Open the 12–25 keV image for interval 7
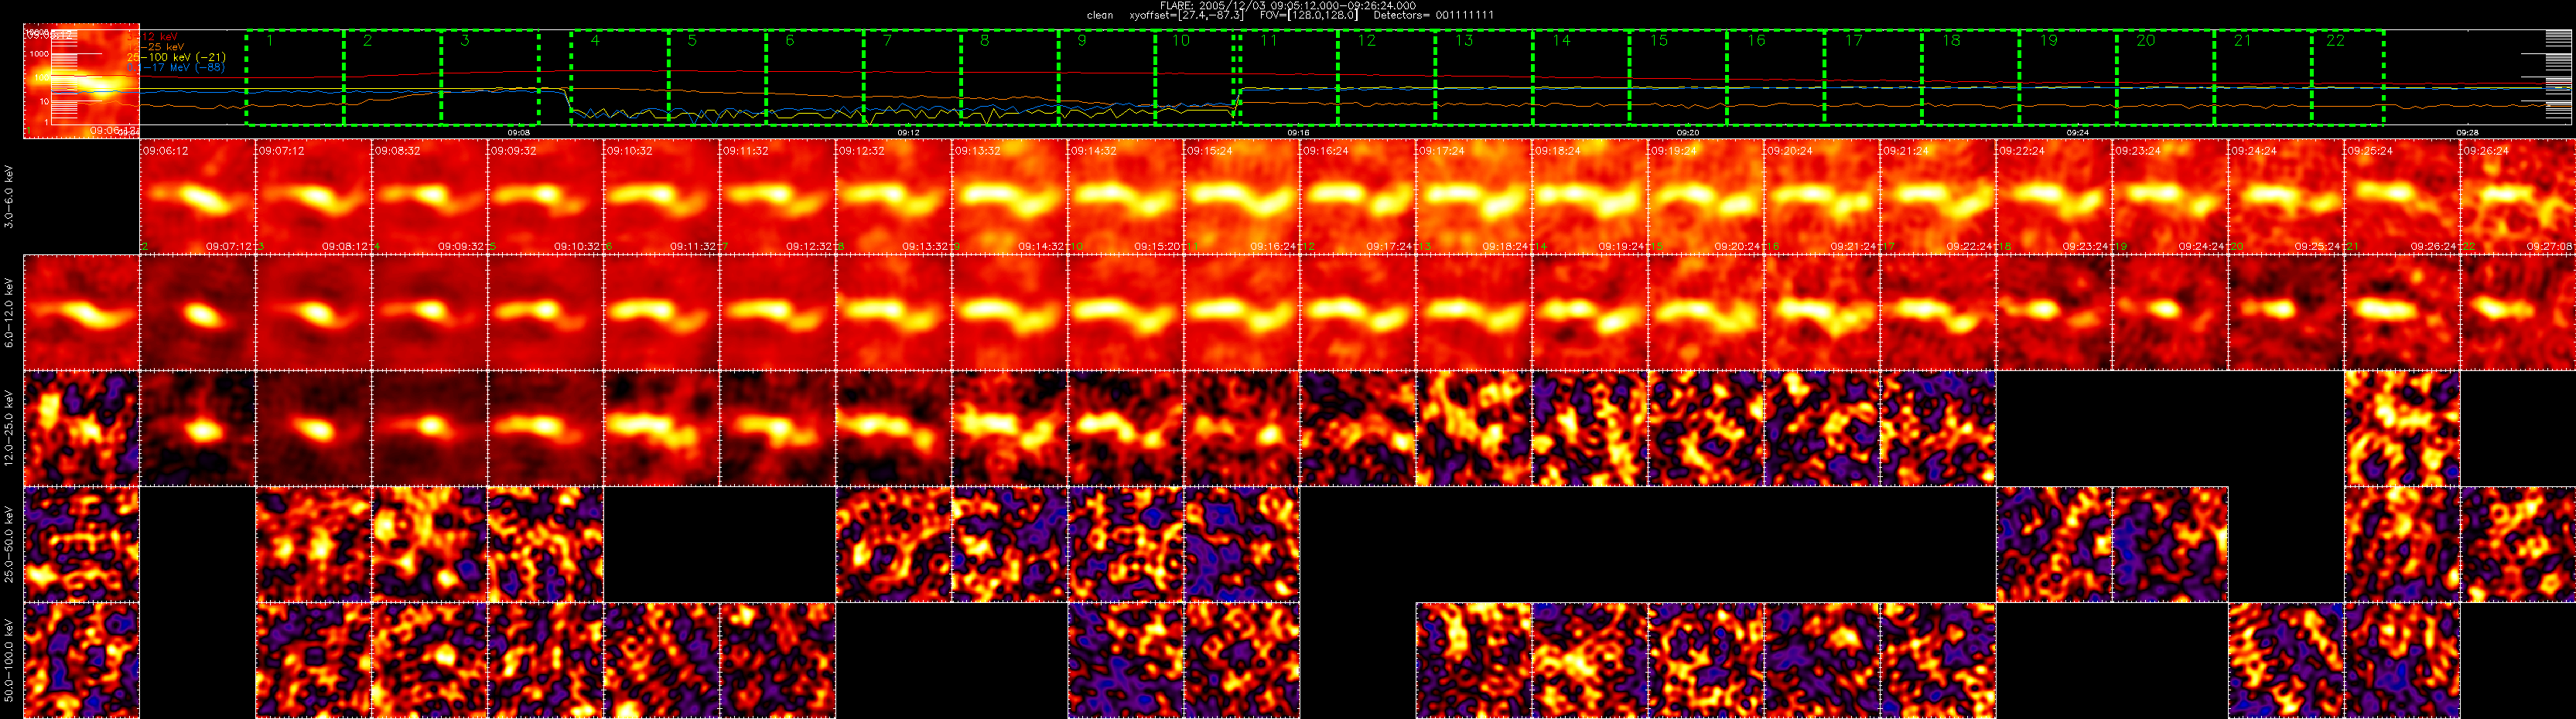Screen dimensions: 2576x719 [778, 429]
